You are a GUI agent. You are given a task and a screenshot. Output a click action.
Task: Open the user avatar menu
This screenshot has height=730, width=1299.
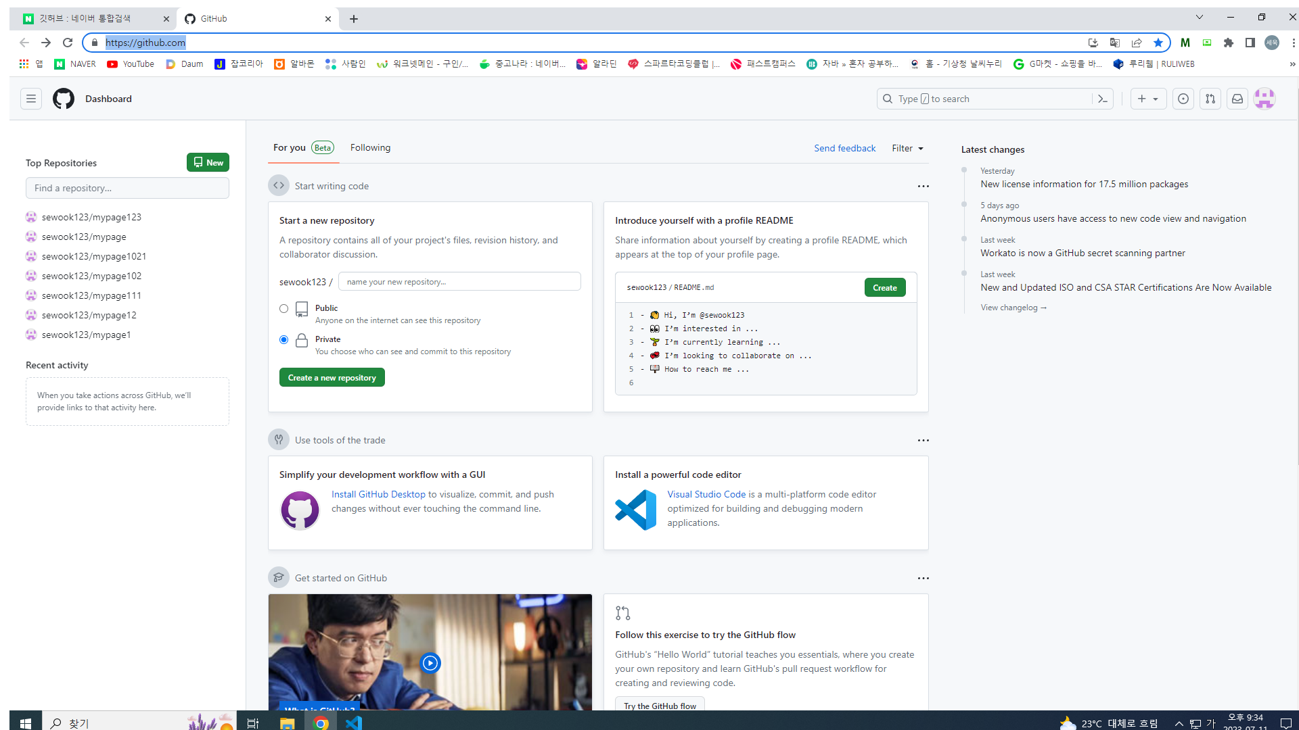[1264, 99]
